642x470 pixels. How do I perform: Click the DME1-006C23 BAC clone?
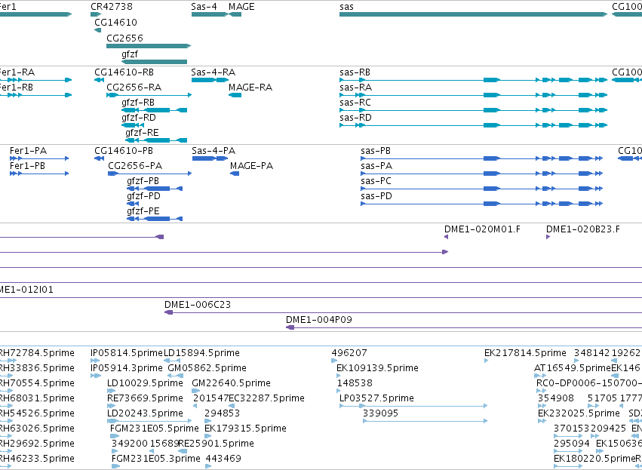(403, 313)
